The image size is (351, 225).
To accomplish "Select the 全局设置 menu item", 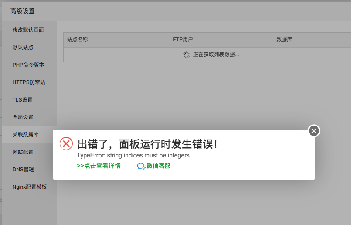I will click(29, 117).
